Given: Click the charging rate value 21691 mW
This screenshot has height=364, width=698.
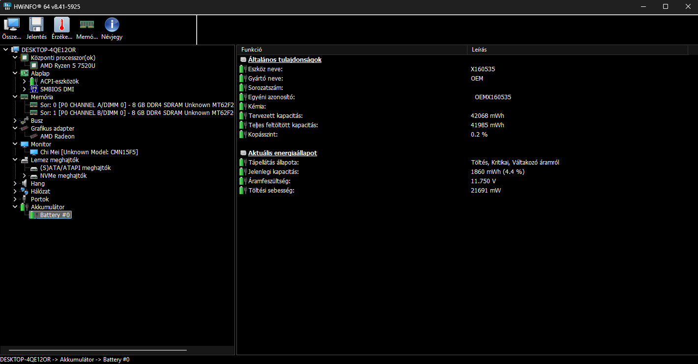Looking at the screenshot, I should pos(486,191).
